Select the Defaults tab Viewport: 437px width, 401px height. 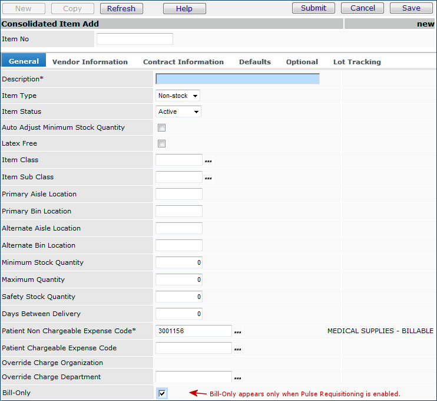[254, 62]
